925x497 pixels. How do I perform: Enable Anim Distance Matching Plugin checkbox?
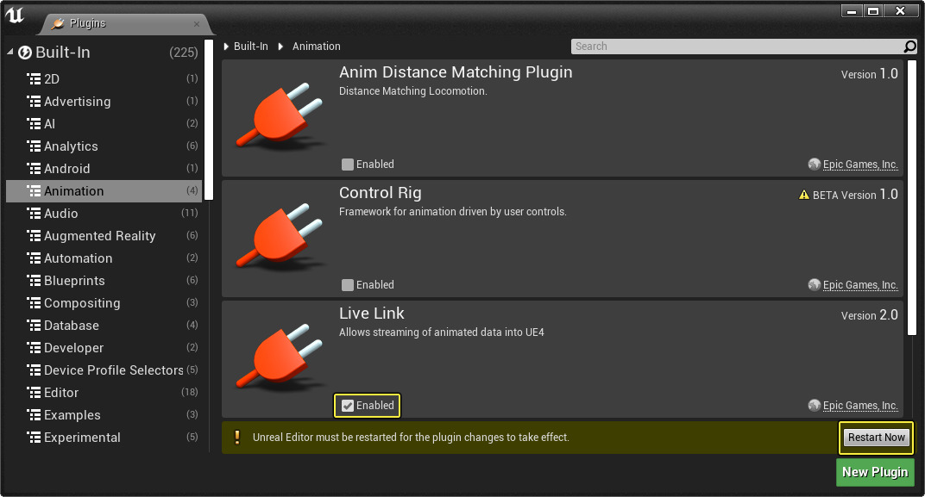pos(348,165)
